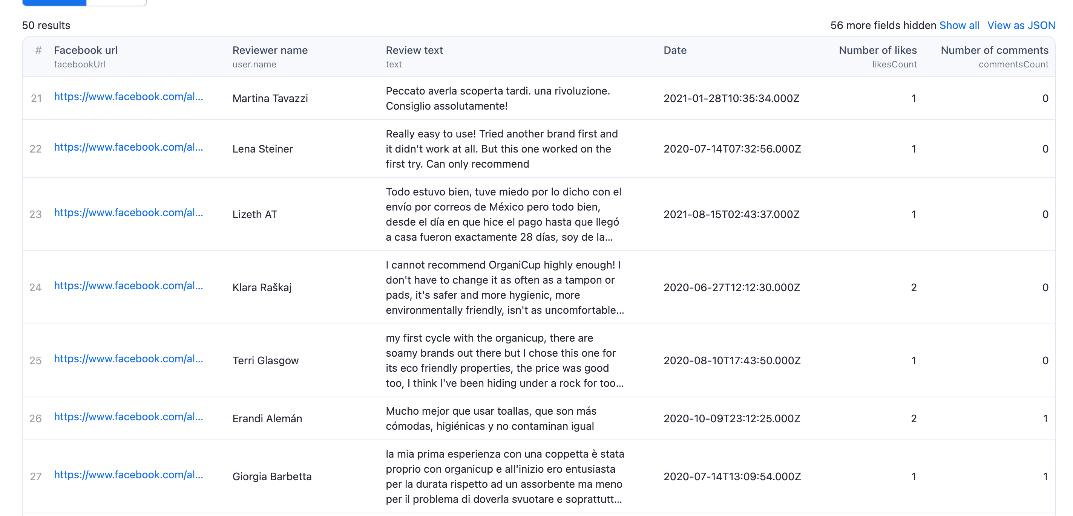Open Facebook URL for Lena Steiner's review
Image resolution: width=1073 pixels, height=516 pixels.
click(x=128, y=147)
